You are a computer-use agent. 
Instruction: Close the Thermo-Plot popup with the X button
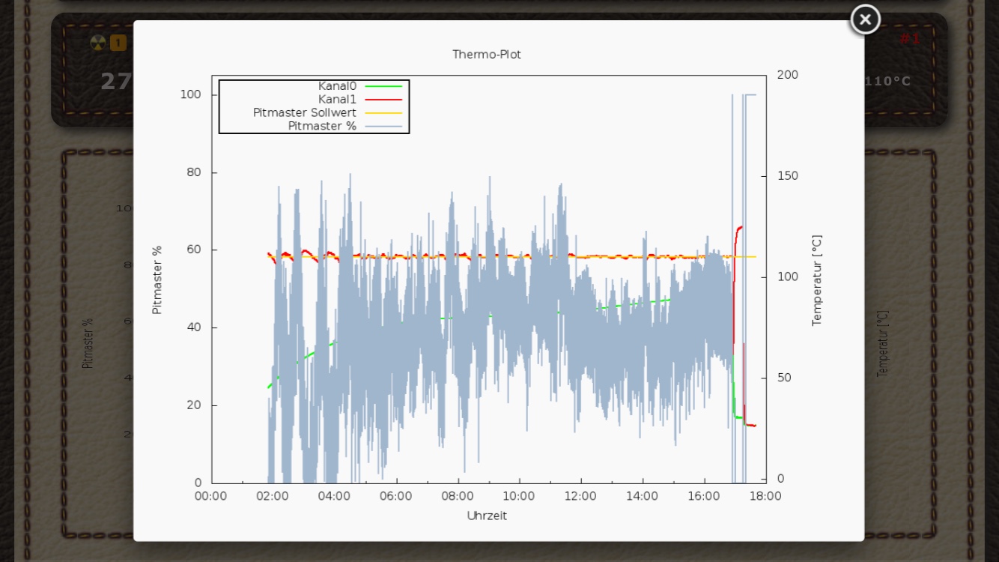tap(865, 19)
